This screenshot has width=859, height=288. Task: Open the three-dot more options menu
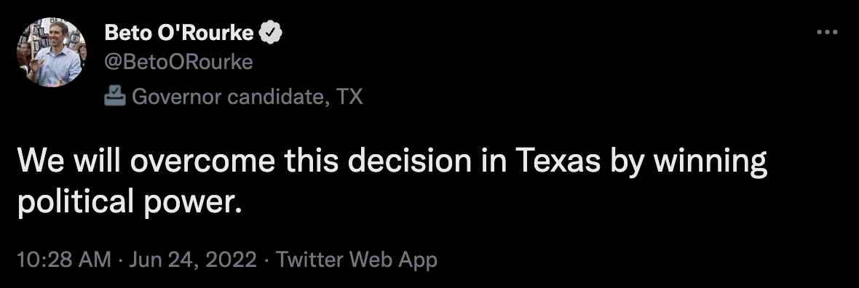click(827, 33)
